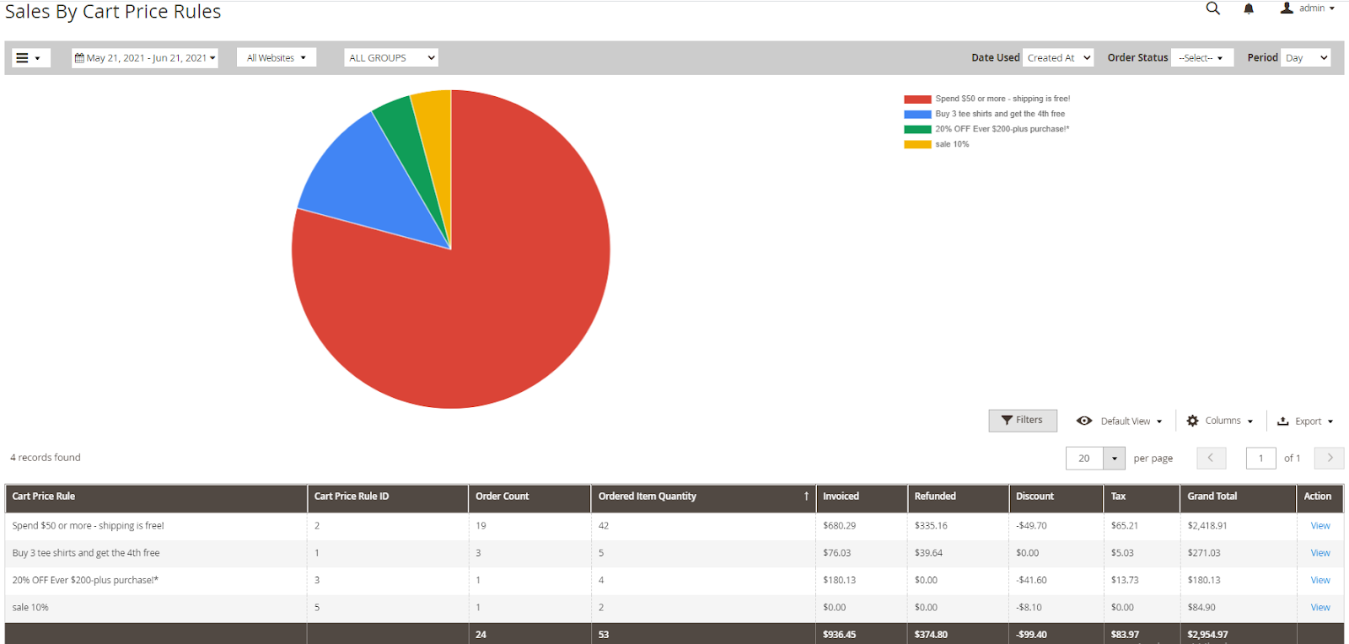Viewport: 1349px width, 644px height.
Task: Open the Default View eye selector
Action: point(1119,421)
